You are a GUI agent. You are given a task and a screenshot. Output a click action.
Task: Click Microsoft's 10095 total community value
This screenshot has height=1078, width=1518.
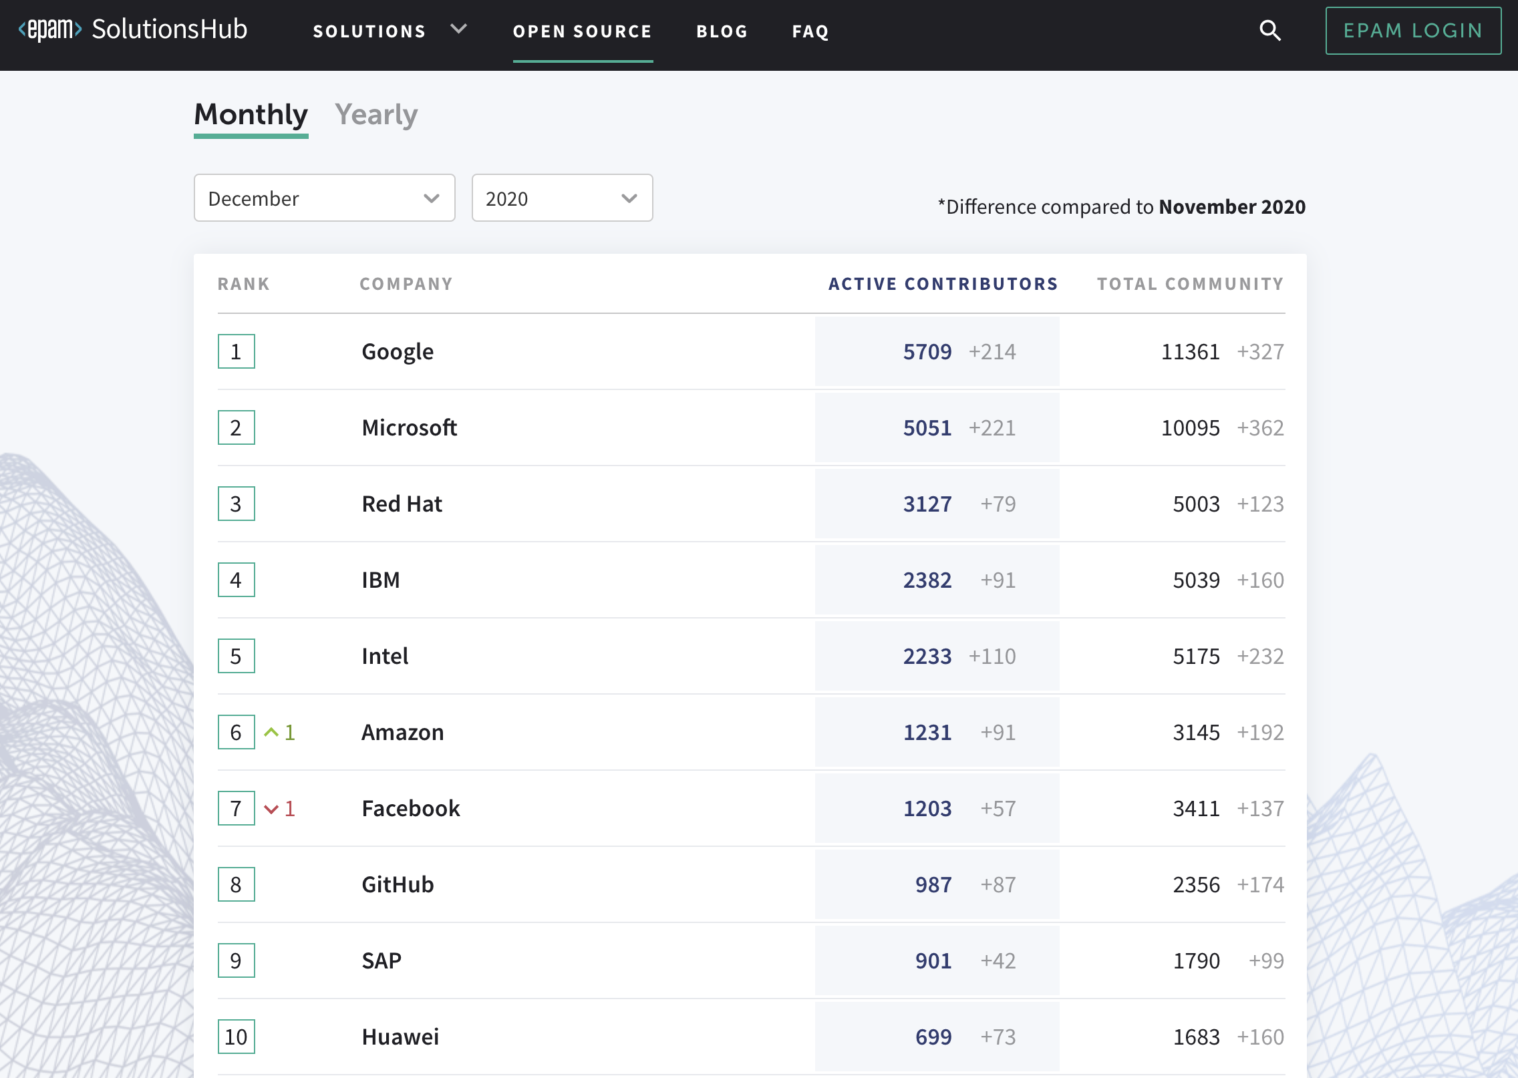click(x=1191, y=427)
